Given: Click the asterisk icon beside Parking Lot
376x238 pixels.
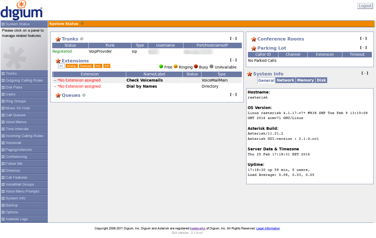Looking at the screenshot, I should [x=254, y=49].
